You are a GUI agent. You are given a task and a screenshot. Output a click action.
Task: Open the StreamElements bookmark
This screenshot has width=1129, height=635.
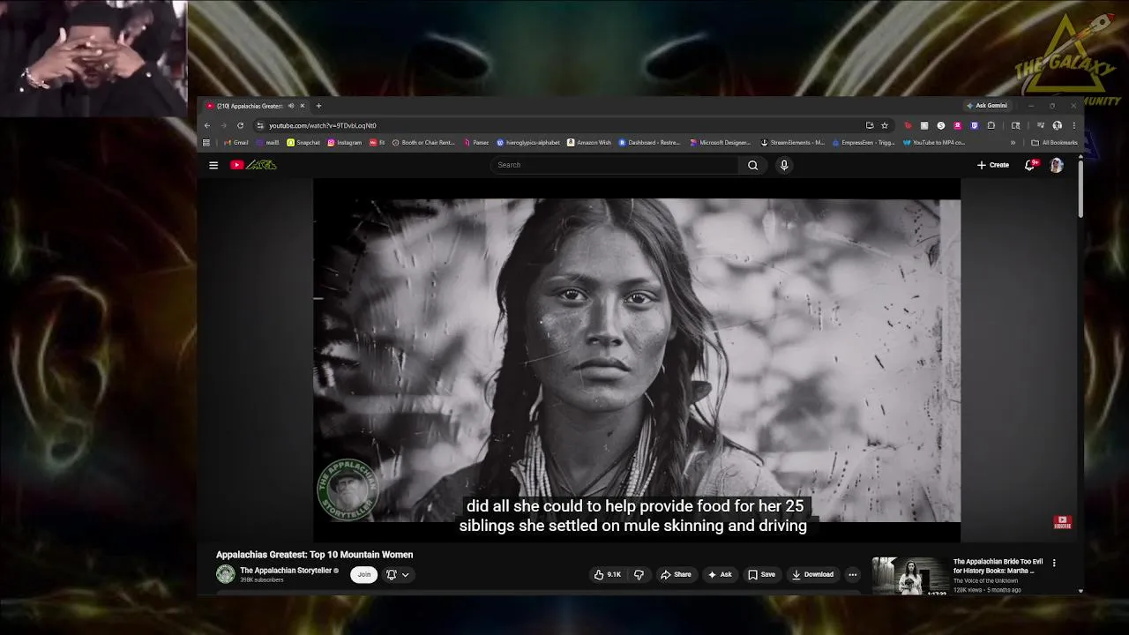793,142
